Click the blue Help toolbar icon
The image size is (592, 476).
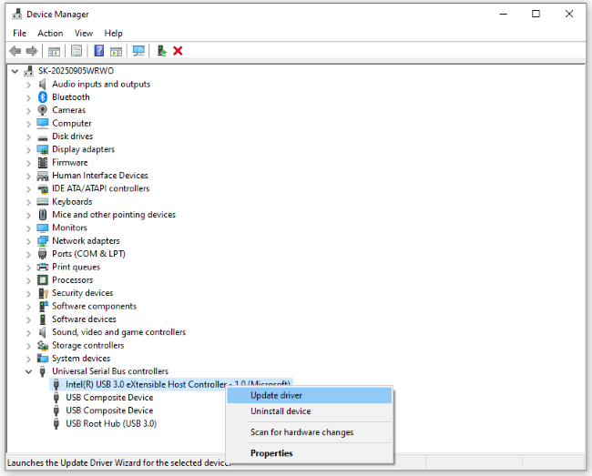tap(99, 51)
